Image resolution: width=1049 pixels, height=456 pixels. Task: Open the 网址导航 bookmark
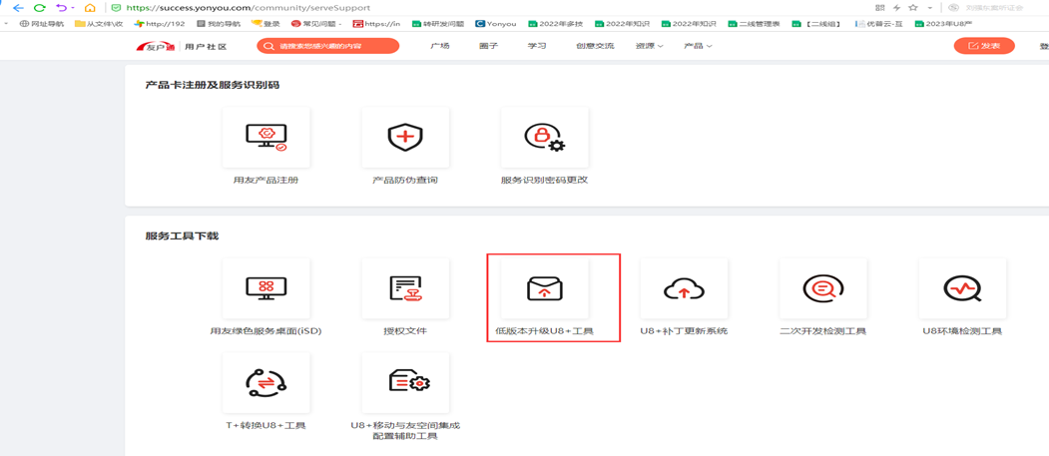click(42, 23)
